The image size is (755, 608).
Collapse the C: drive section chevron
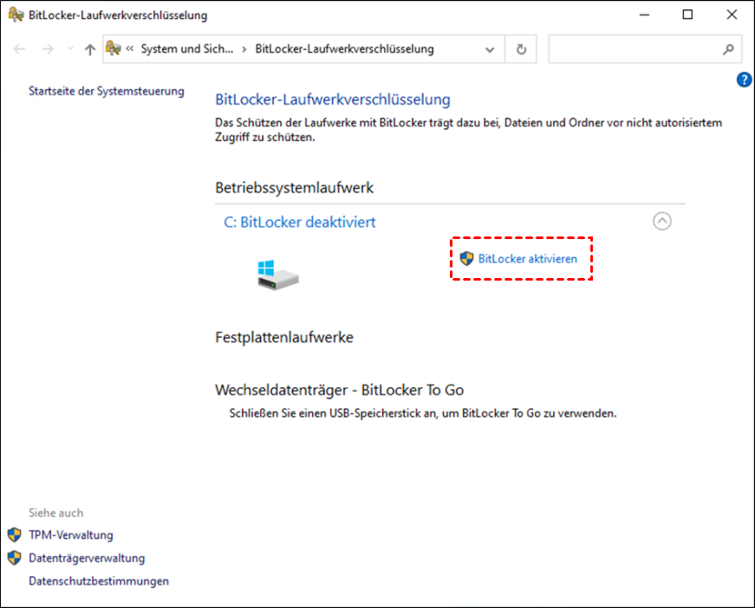[x=662, y=221]
